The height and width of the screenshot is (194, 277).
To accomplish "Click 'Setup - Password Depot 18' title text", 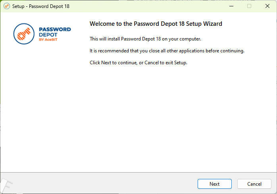I will pos(41,6).
